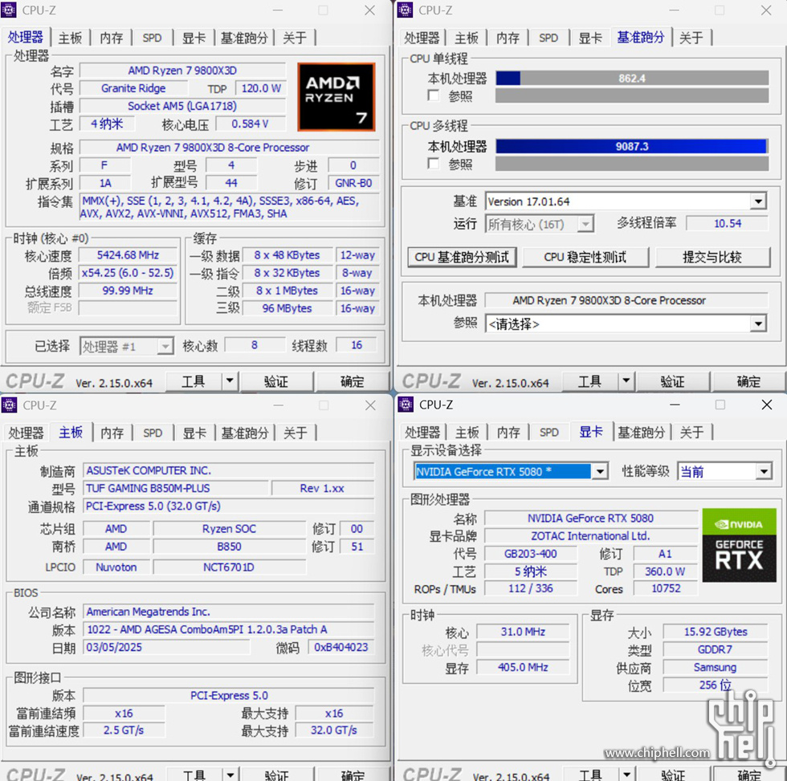Enable 参照 checkbox under CPU 单线程
Viewport: 787px width, 781px height.
(x=433, y=96)
